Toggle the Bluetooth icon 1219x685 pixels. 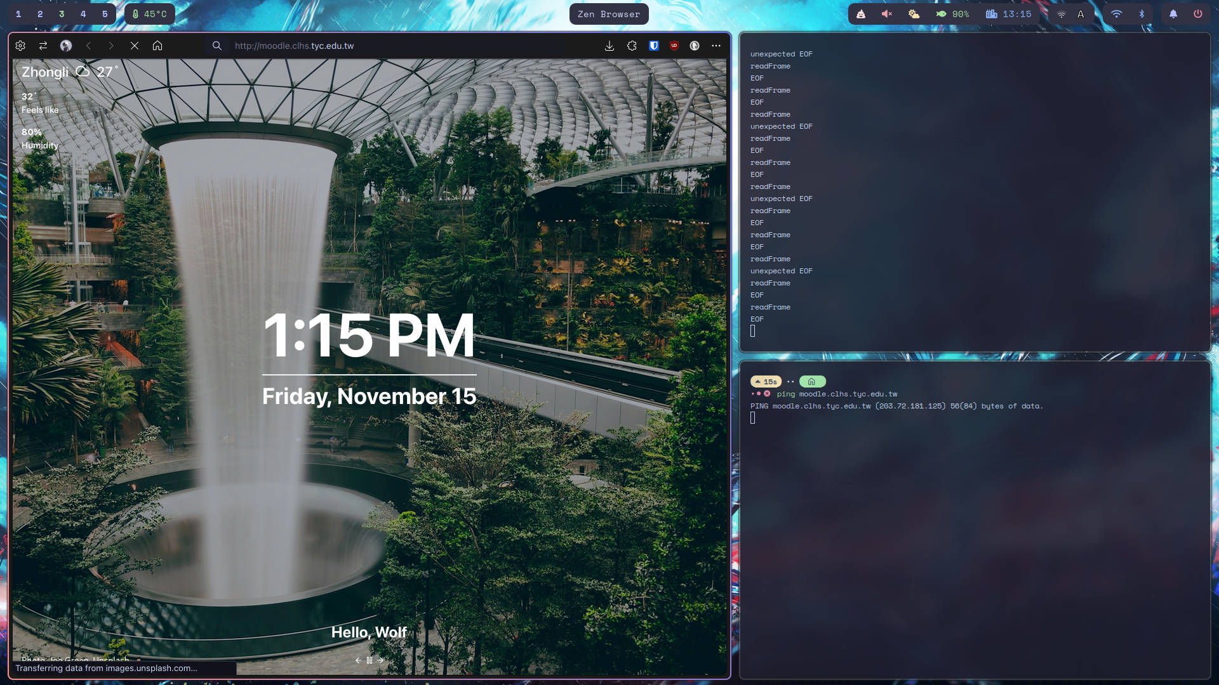point(1142,14)
